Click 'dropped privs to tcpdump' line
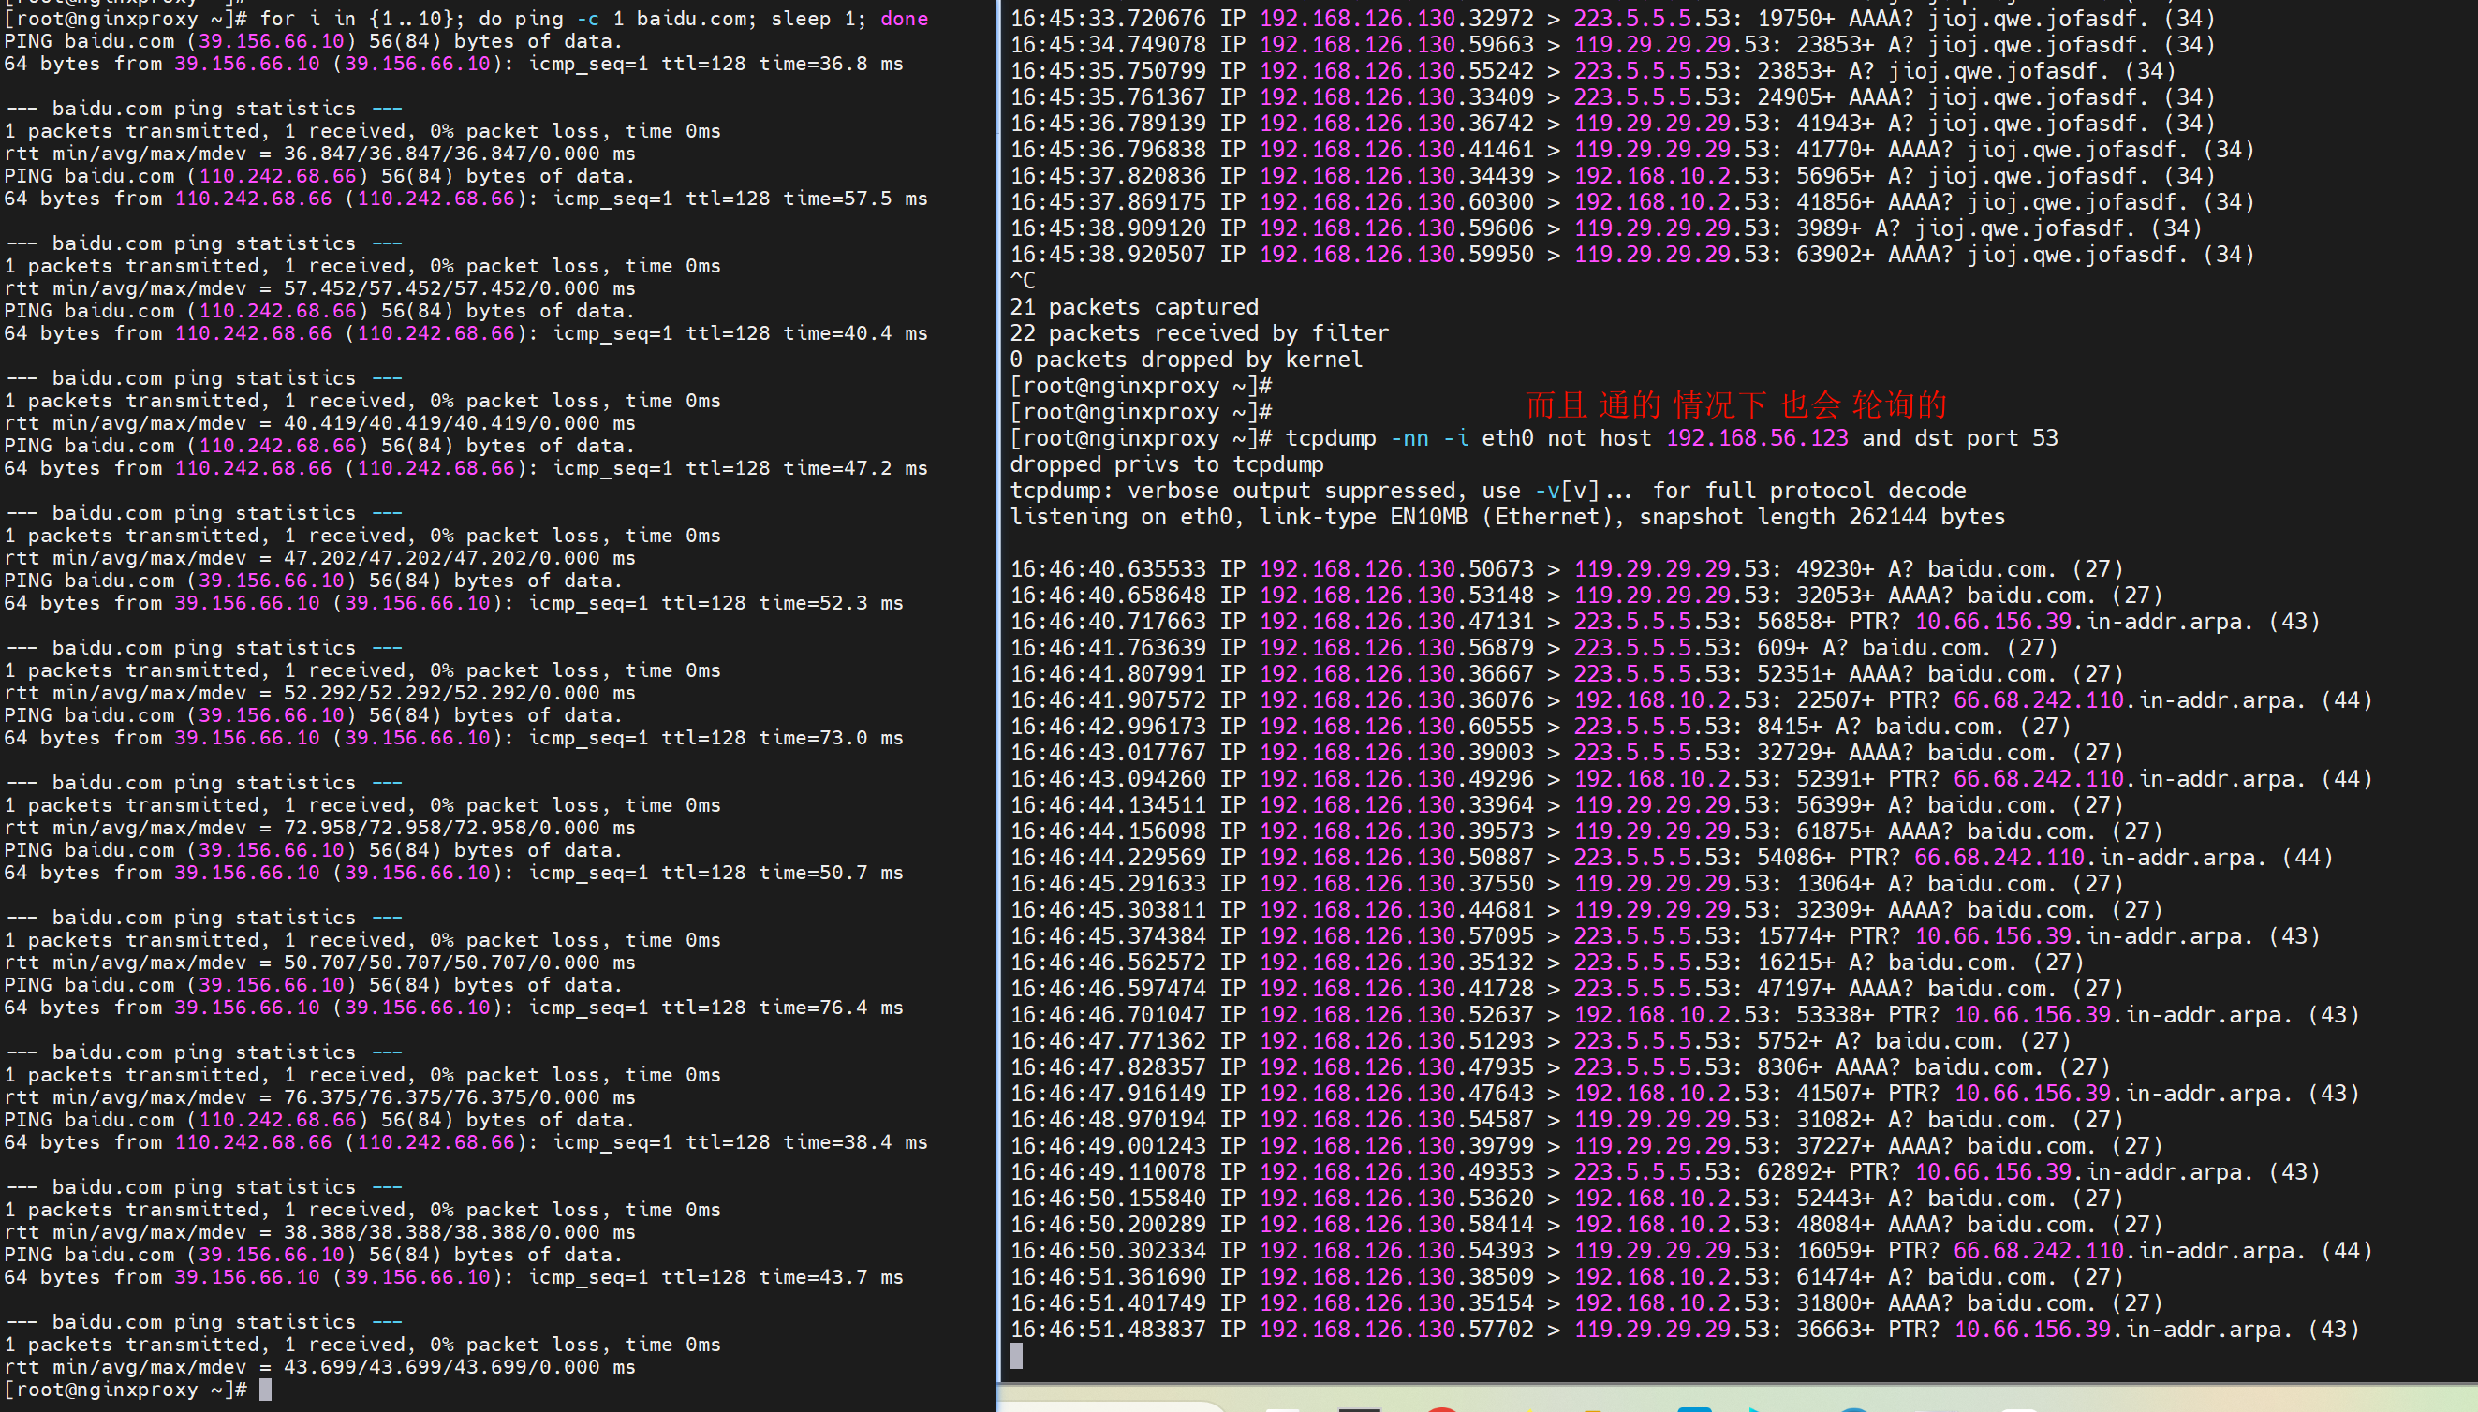The height and width of the screenshot is (1412, 2478). coord(1166,464)
